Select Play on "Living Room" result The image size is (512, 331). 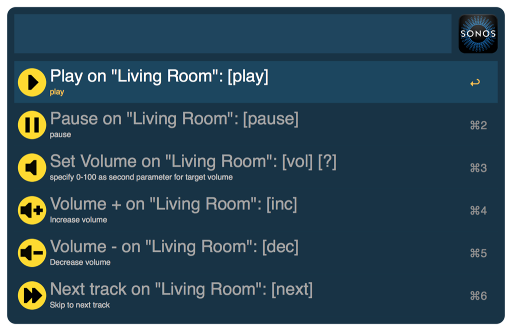[159, 76]
